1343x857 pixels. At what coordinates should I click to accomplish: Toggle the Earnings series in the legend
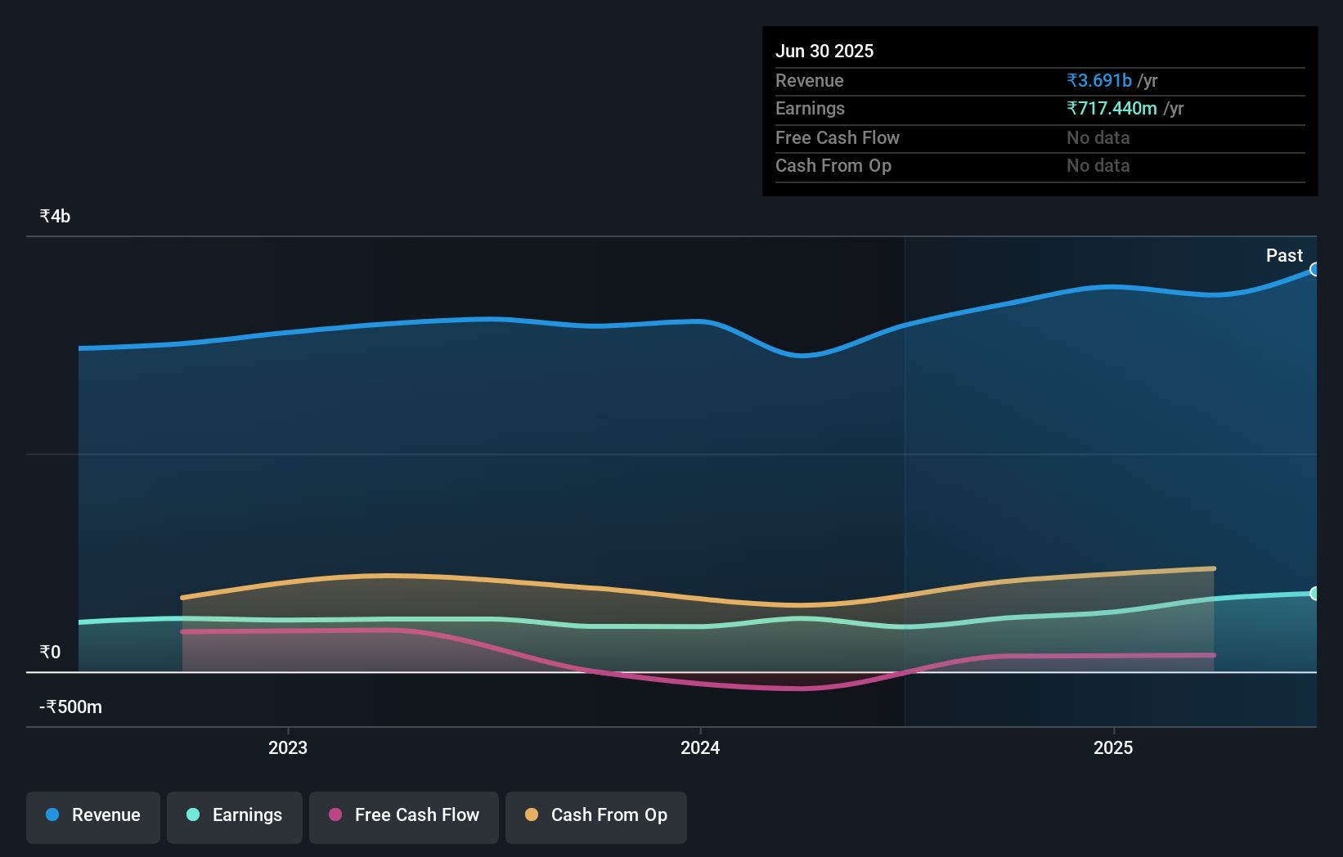[x=235, y=817]
